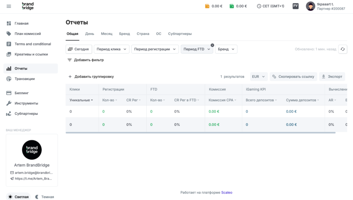The height and width of the screenshot is (200, 353).
Task: Switch to the День tab
Action: pyautogui.click(x=90, y=34)
